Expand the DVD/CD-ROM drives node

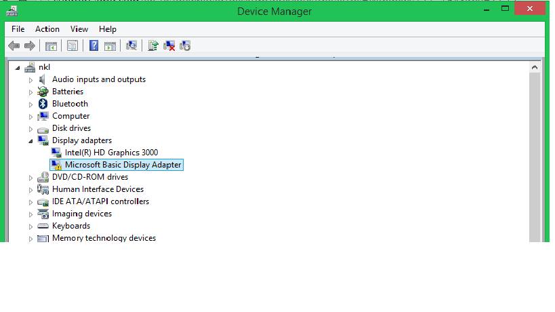pyautogui.click(x=30, y=178)
